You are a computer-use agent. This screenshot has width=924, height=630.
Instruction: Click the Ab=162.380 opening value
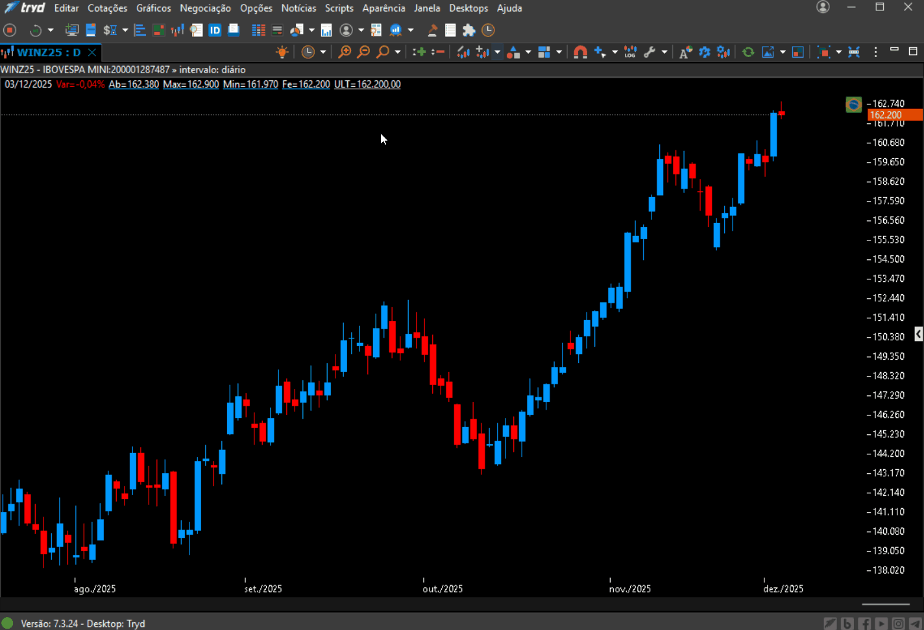click(x=134, y=84)
